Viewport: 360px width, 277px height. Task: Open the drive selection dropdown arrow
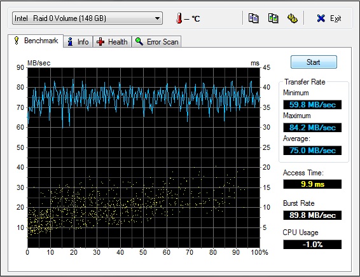[x=157, y=18]
